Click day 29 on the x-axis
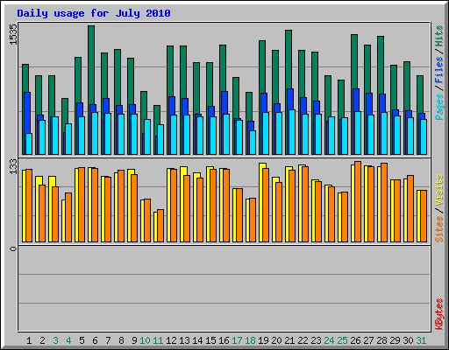The height and width of the screenshot is (350, 449). pyautogui.click(x=395, y=340)
